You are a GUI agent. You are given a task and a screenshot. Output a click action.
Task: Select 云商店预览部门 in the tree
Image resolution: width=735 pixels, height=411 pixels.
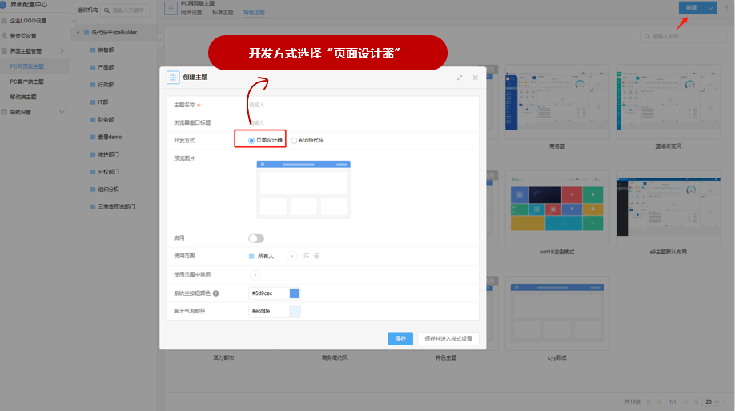point(116,206)
